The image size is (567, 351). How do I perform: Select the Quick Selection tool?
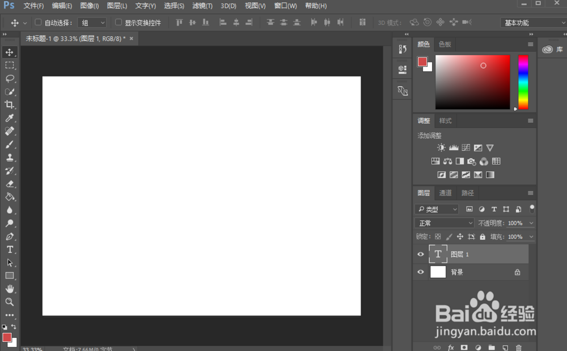(x=10, y=92)
